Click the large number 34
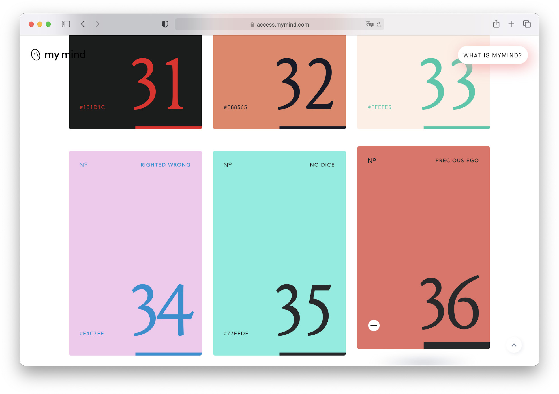The image size is (559, 394). click(163, 309)
